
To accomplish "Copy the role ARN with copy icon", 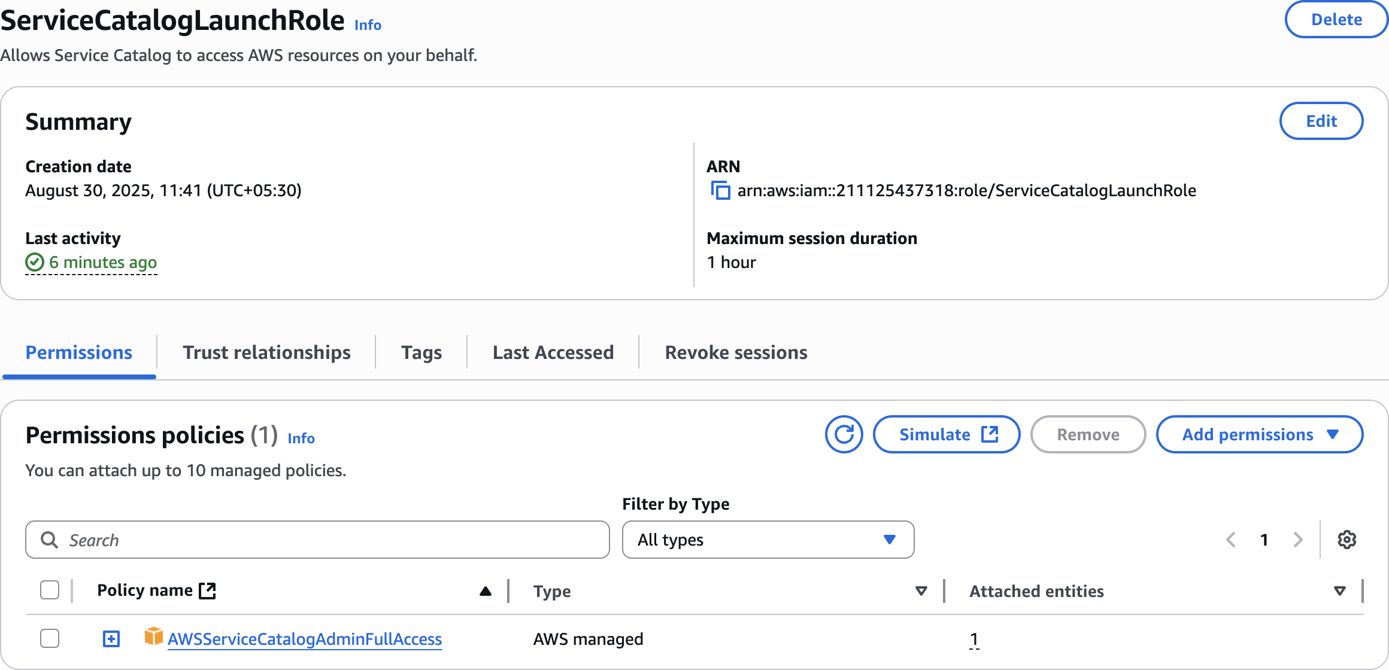I will (x=720, y=191).
